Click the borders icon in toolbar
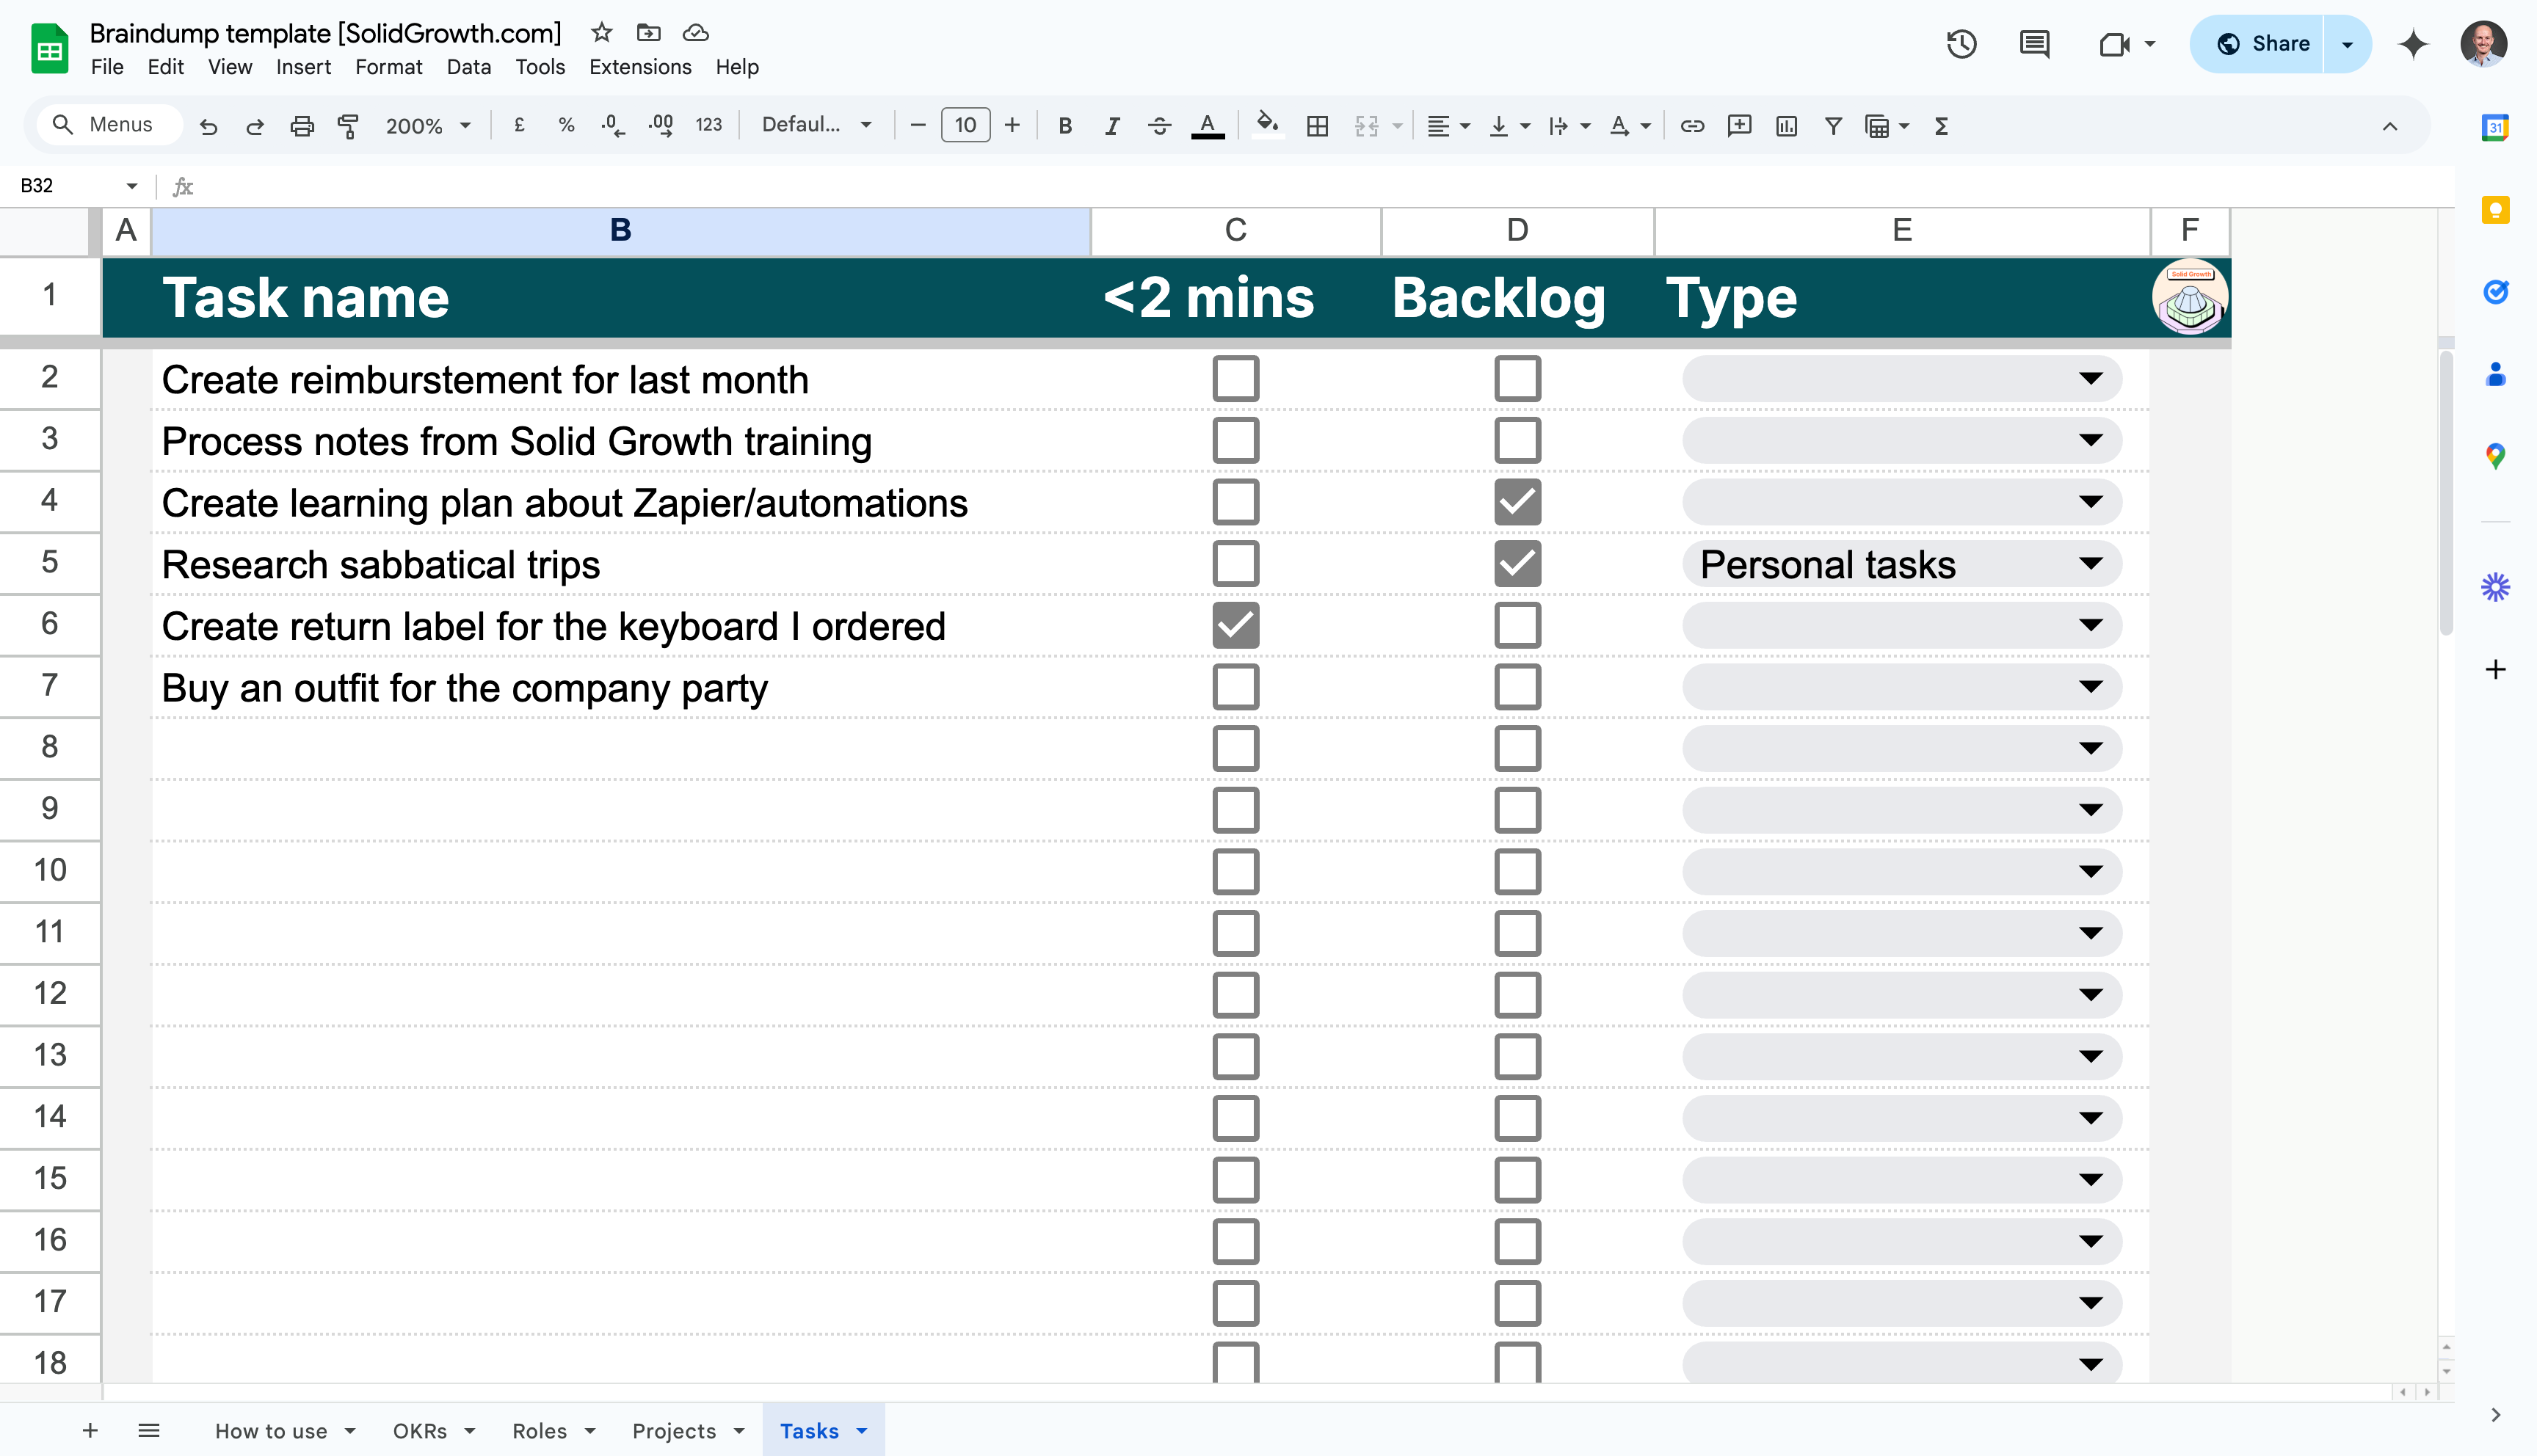The image size is (2537, 1456). pos(1317,126)
